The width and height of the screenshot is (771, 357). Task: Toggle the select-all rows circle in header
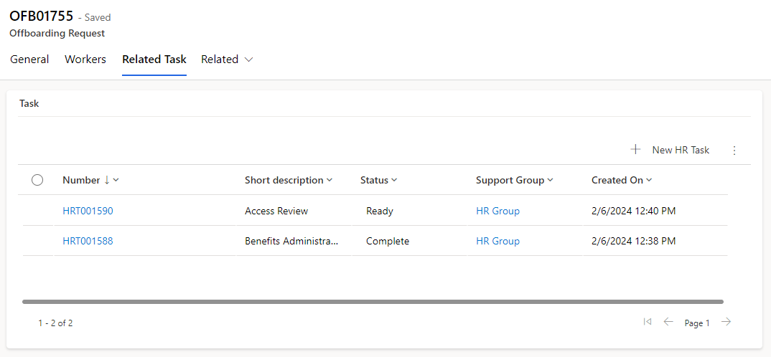pyautogui.click(x=37, y=181)
